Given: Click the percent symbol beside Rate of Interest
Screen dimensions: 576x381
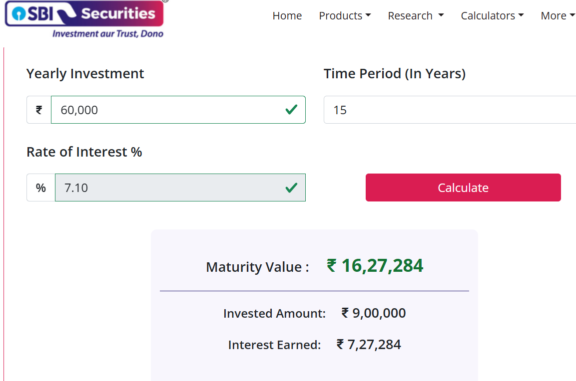Looking at the screenshot, I should (x=41, y=188).
